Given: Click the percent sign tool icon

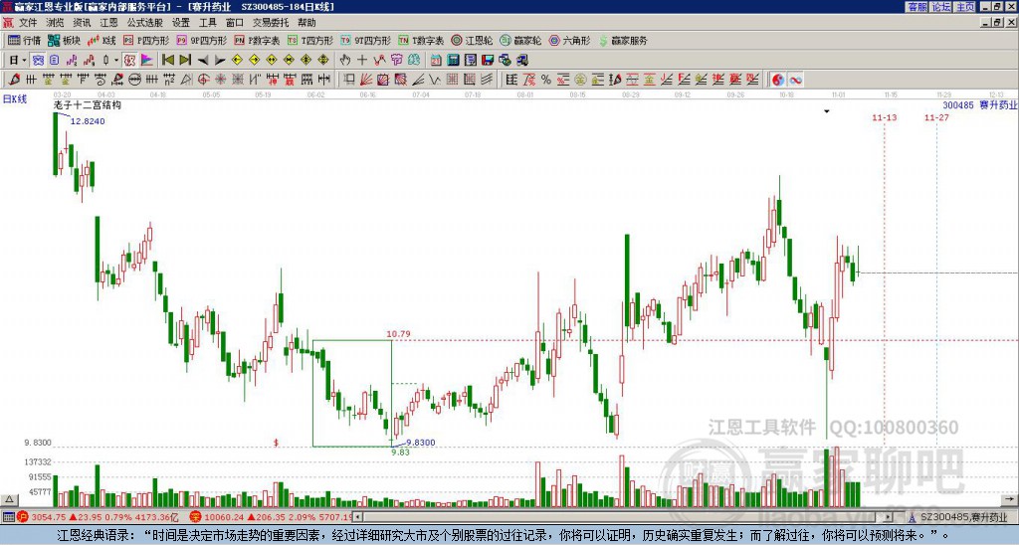Looking at the screenshot, I should pyautogui.click(x=546, y=80).
